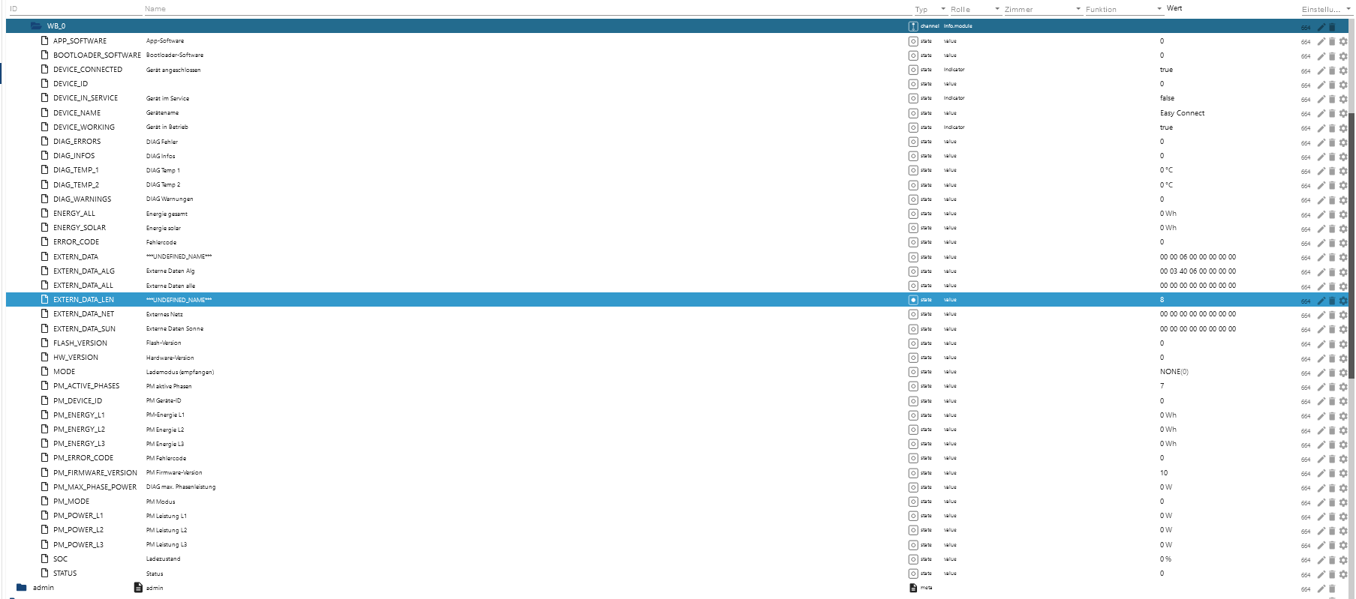Click the pencil icon in the WB_0 row
This screenshot has width=1356, height=599.
1321,27
